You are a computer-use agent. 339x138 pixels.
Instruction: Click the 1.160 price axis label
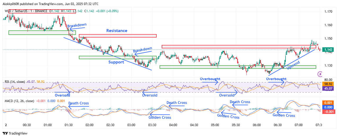click(x=328, y=25)
